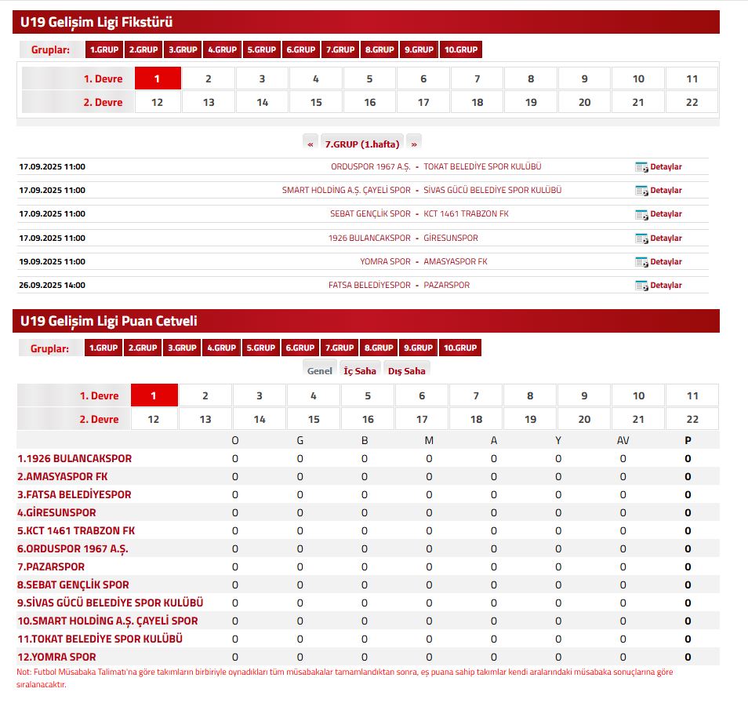The width and height of the screenshot is (748, 703).
Task: Go to next week with » arrow
Action: (x=413, y=144)
